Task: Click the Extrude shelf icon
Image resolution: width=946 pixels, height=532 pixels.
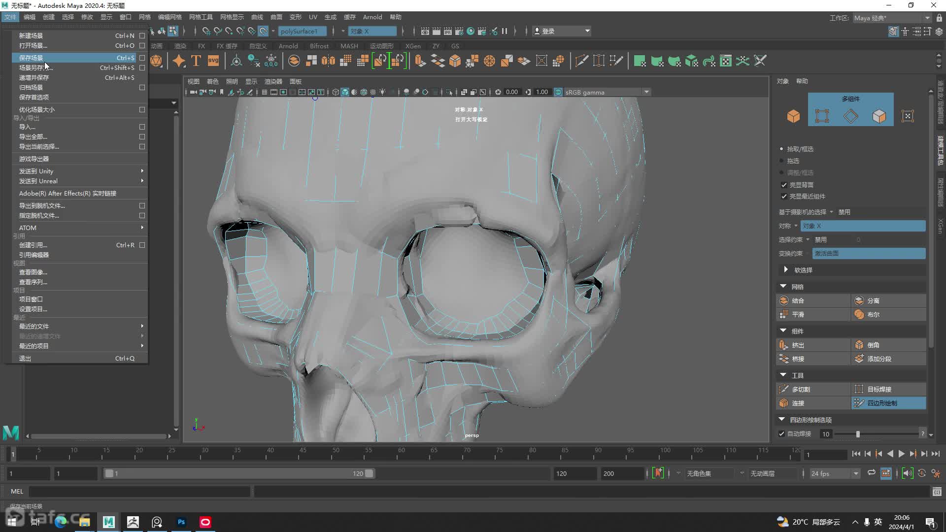Action: coord(420,61)
